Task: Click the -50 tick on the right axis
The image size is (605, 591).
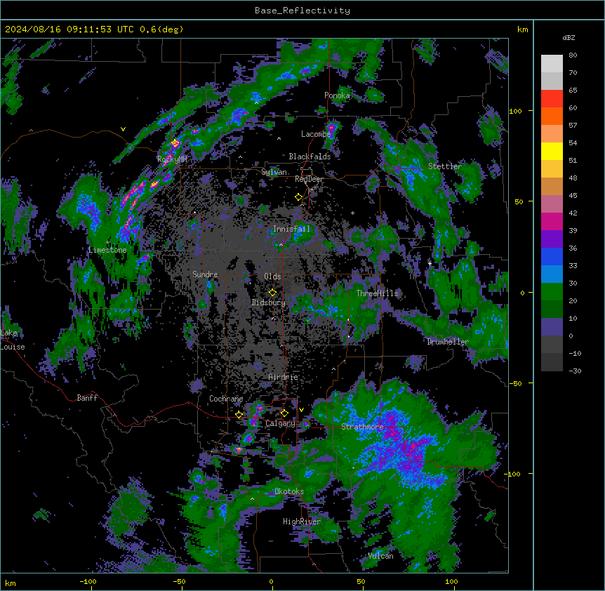Action: coord(515,383)
